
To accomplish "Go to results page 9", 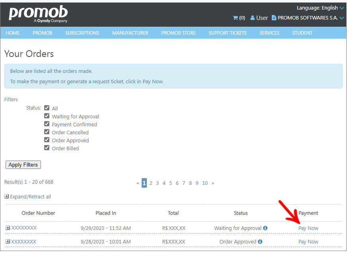I will (197, 183).
